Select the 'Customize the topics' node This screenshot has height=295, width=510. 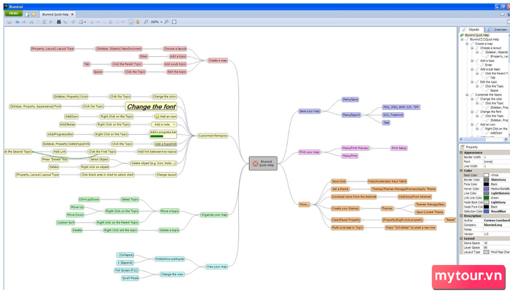(x=213, y=135)
